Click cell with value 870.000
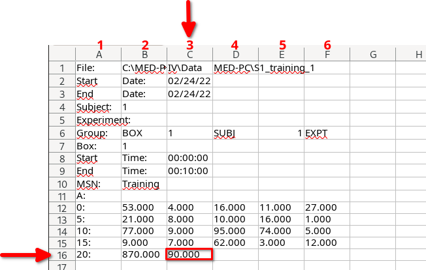Image resolution: width=426 pixels, height=270 pixels. 144,255
